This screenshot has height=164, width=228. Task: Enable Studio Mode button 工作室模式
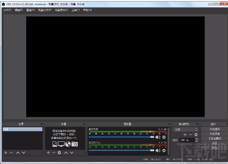tap(215, 139)
